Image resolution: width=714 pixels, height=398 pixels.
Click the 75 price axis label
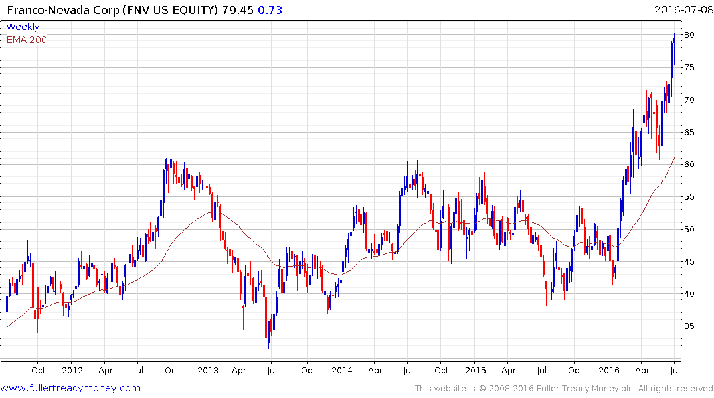(689, 67)
